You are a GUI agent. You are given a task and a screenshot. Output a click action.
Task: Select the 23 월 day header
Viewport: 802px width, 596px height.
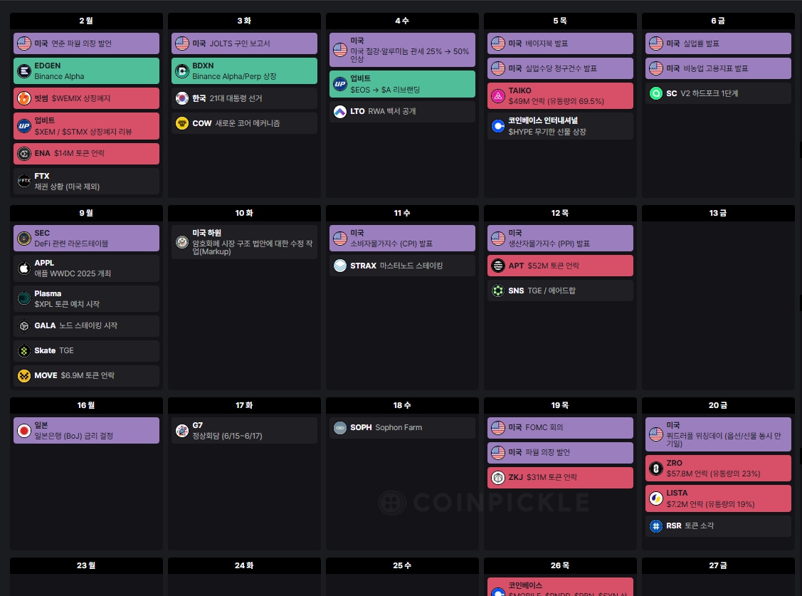click(86, 566)
